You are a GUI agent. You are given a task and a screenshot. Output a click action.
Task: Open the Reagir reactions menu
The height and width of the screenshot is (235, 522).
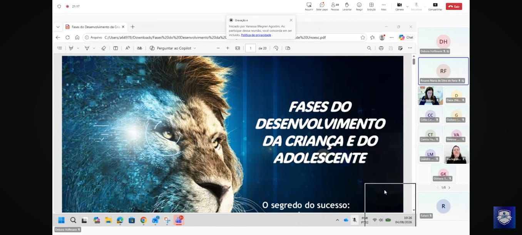359,6
